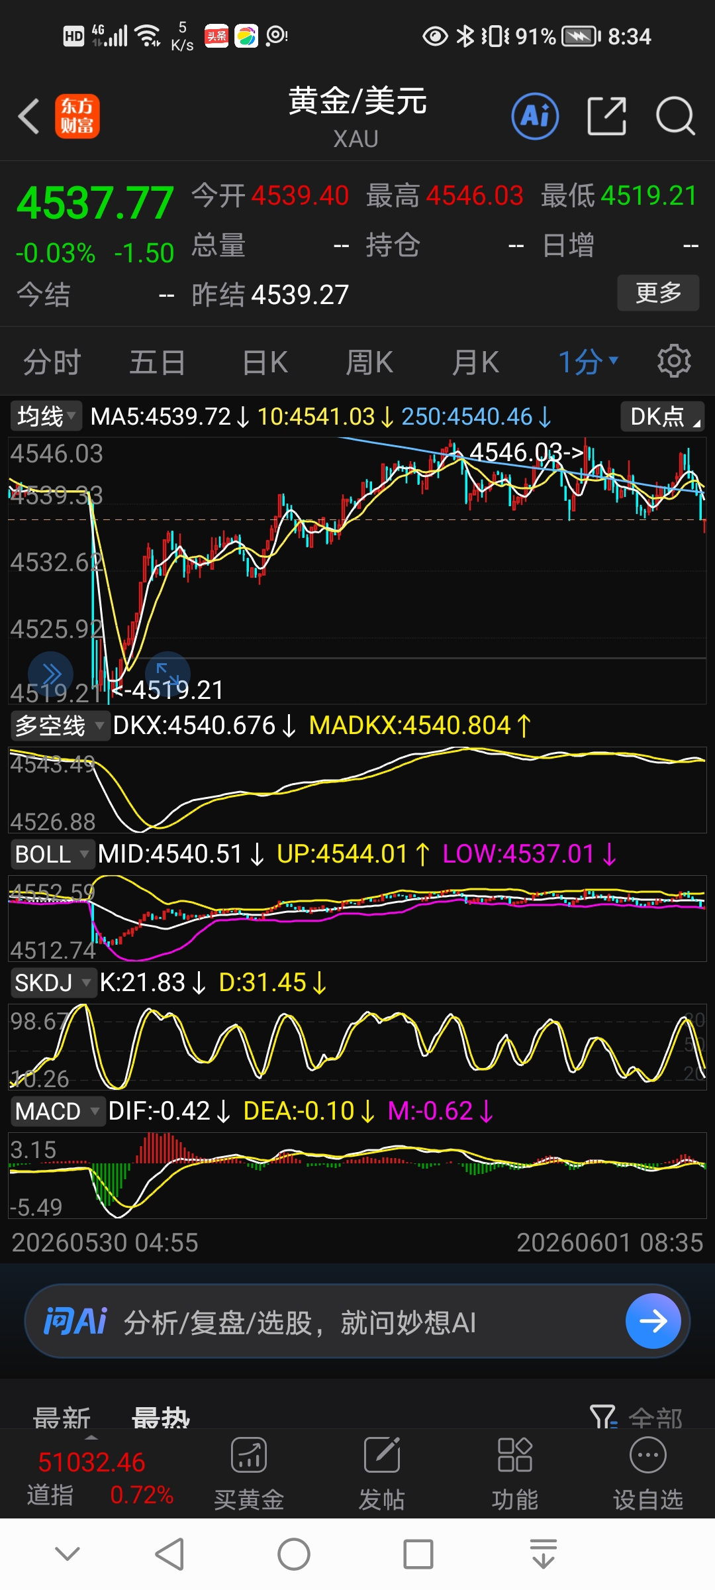Switch to 分时 chart tab

52,362
